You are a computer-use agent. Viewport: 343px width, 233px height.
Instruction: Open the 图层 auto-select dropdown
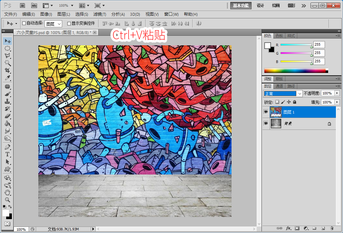pos(53,24)
